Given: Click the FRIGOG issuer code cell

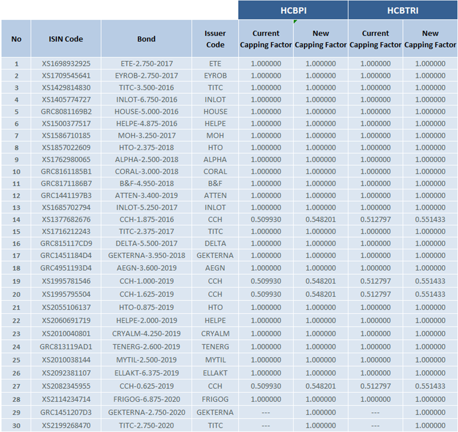Looking at the screenshot, I should [x=215, y=400].
